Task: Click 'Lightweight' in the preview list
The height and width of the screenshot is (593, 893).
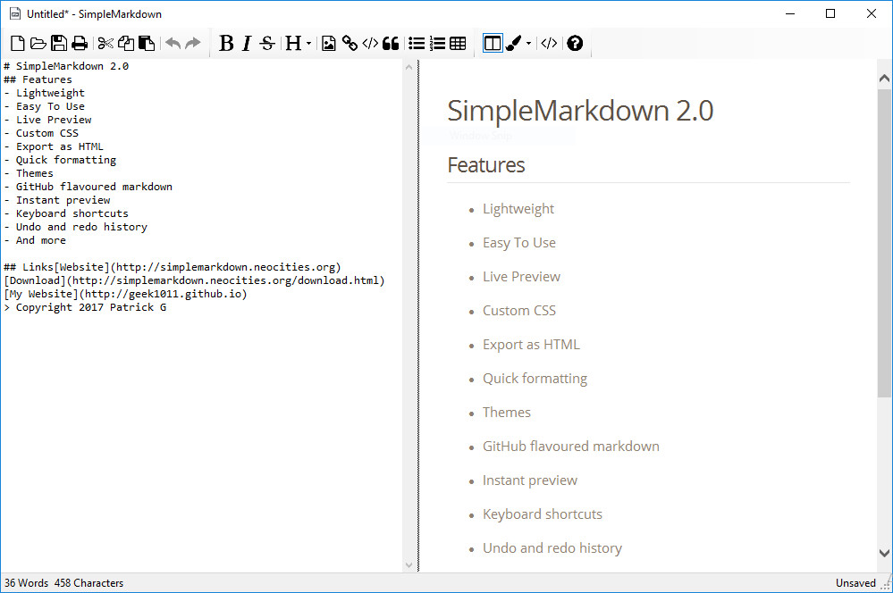Action: click(518, 210)
